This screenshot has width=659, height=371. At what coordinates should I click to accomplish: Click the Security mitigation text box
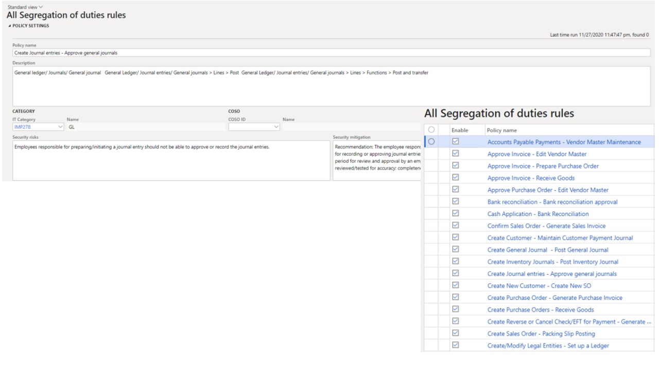[x=377, y=160]
